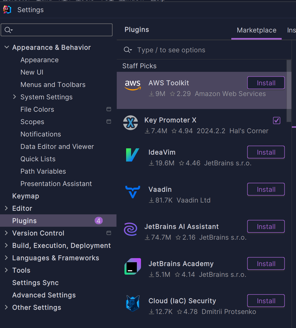Screen dimensions: 296x328
Task: Open Data Editor and Viewer settings
Action: coord(57,147)
